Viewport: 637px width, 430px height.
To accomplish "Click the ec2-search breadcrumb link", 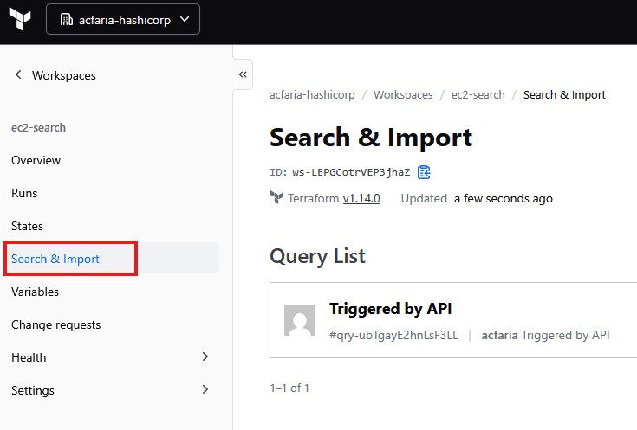I will coord(478,95).
